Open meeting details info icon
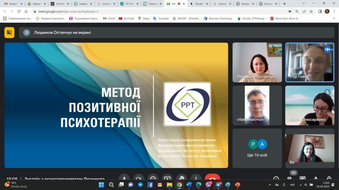This screenshot has width=339, height=190. (276, 178)
